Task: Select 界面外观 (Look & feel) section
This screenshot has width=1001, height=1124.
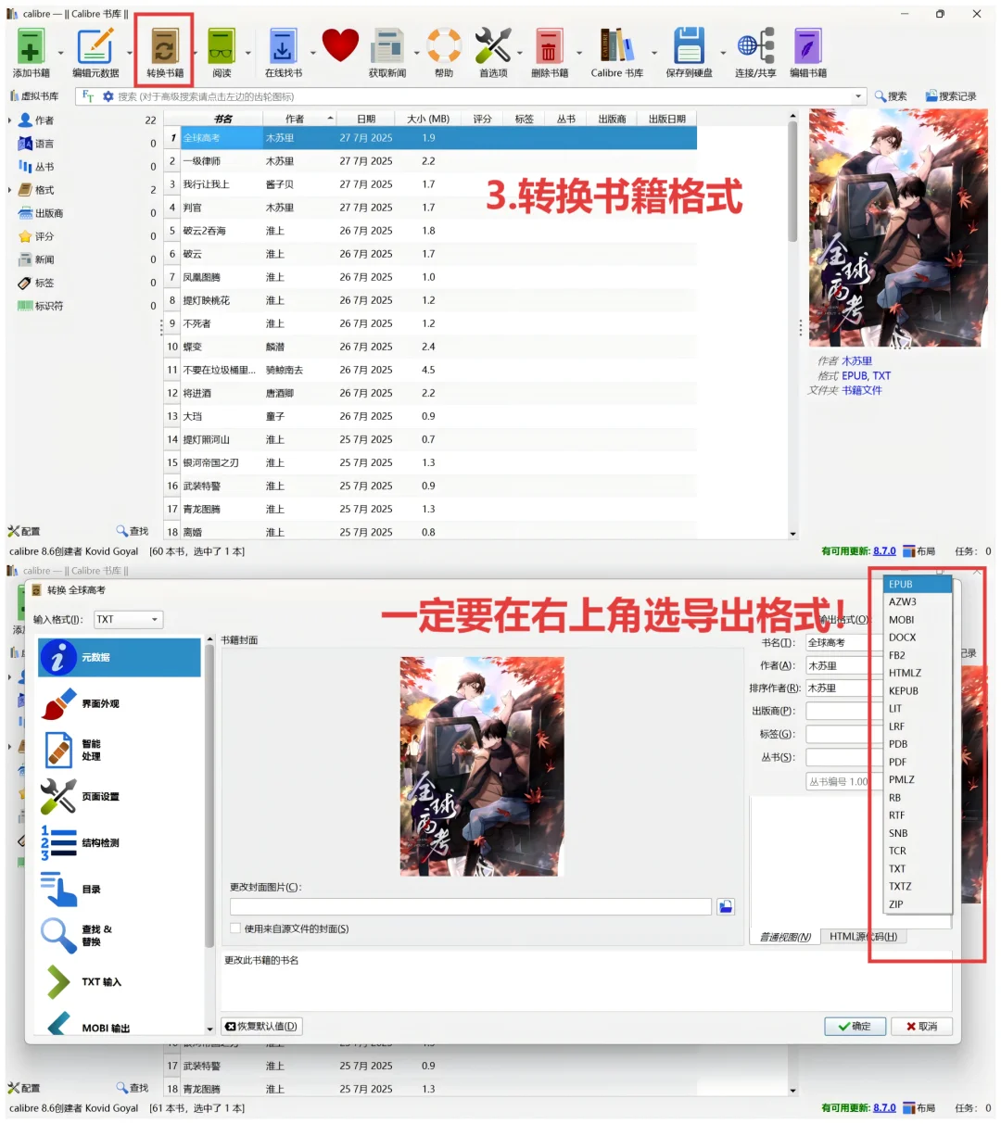Action: tap(120, 704)
